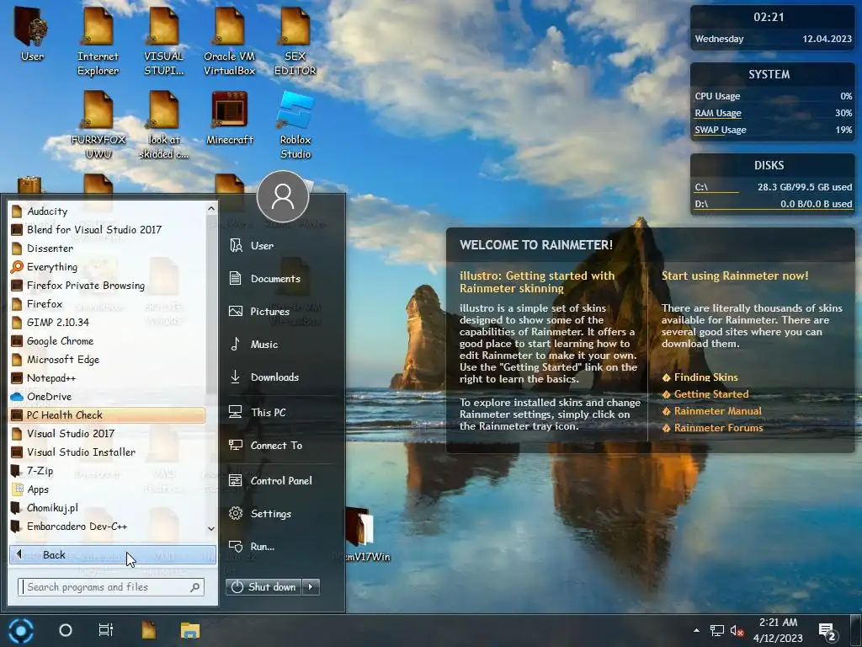
Task: Expand the 7-Zip program folder
Action: pos(107,471)
